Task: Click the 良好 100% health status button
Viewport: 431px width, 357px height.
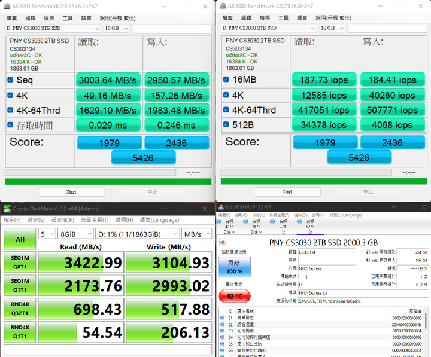Action: (x=235, y=267)
